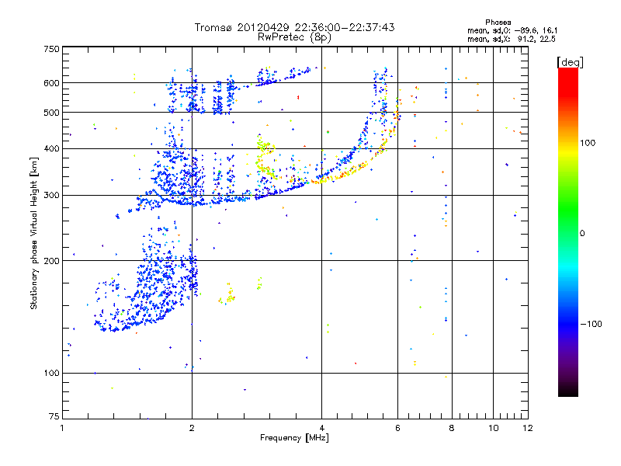Click the x-axis tick label '12'

point(528,428)
